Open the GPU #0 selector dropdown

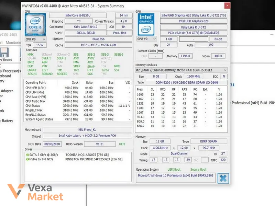coord(147,39)
